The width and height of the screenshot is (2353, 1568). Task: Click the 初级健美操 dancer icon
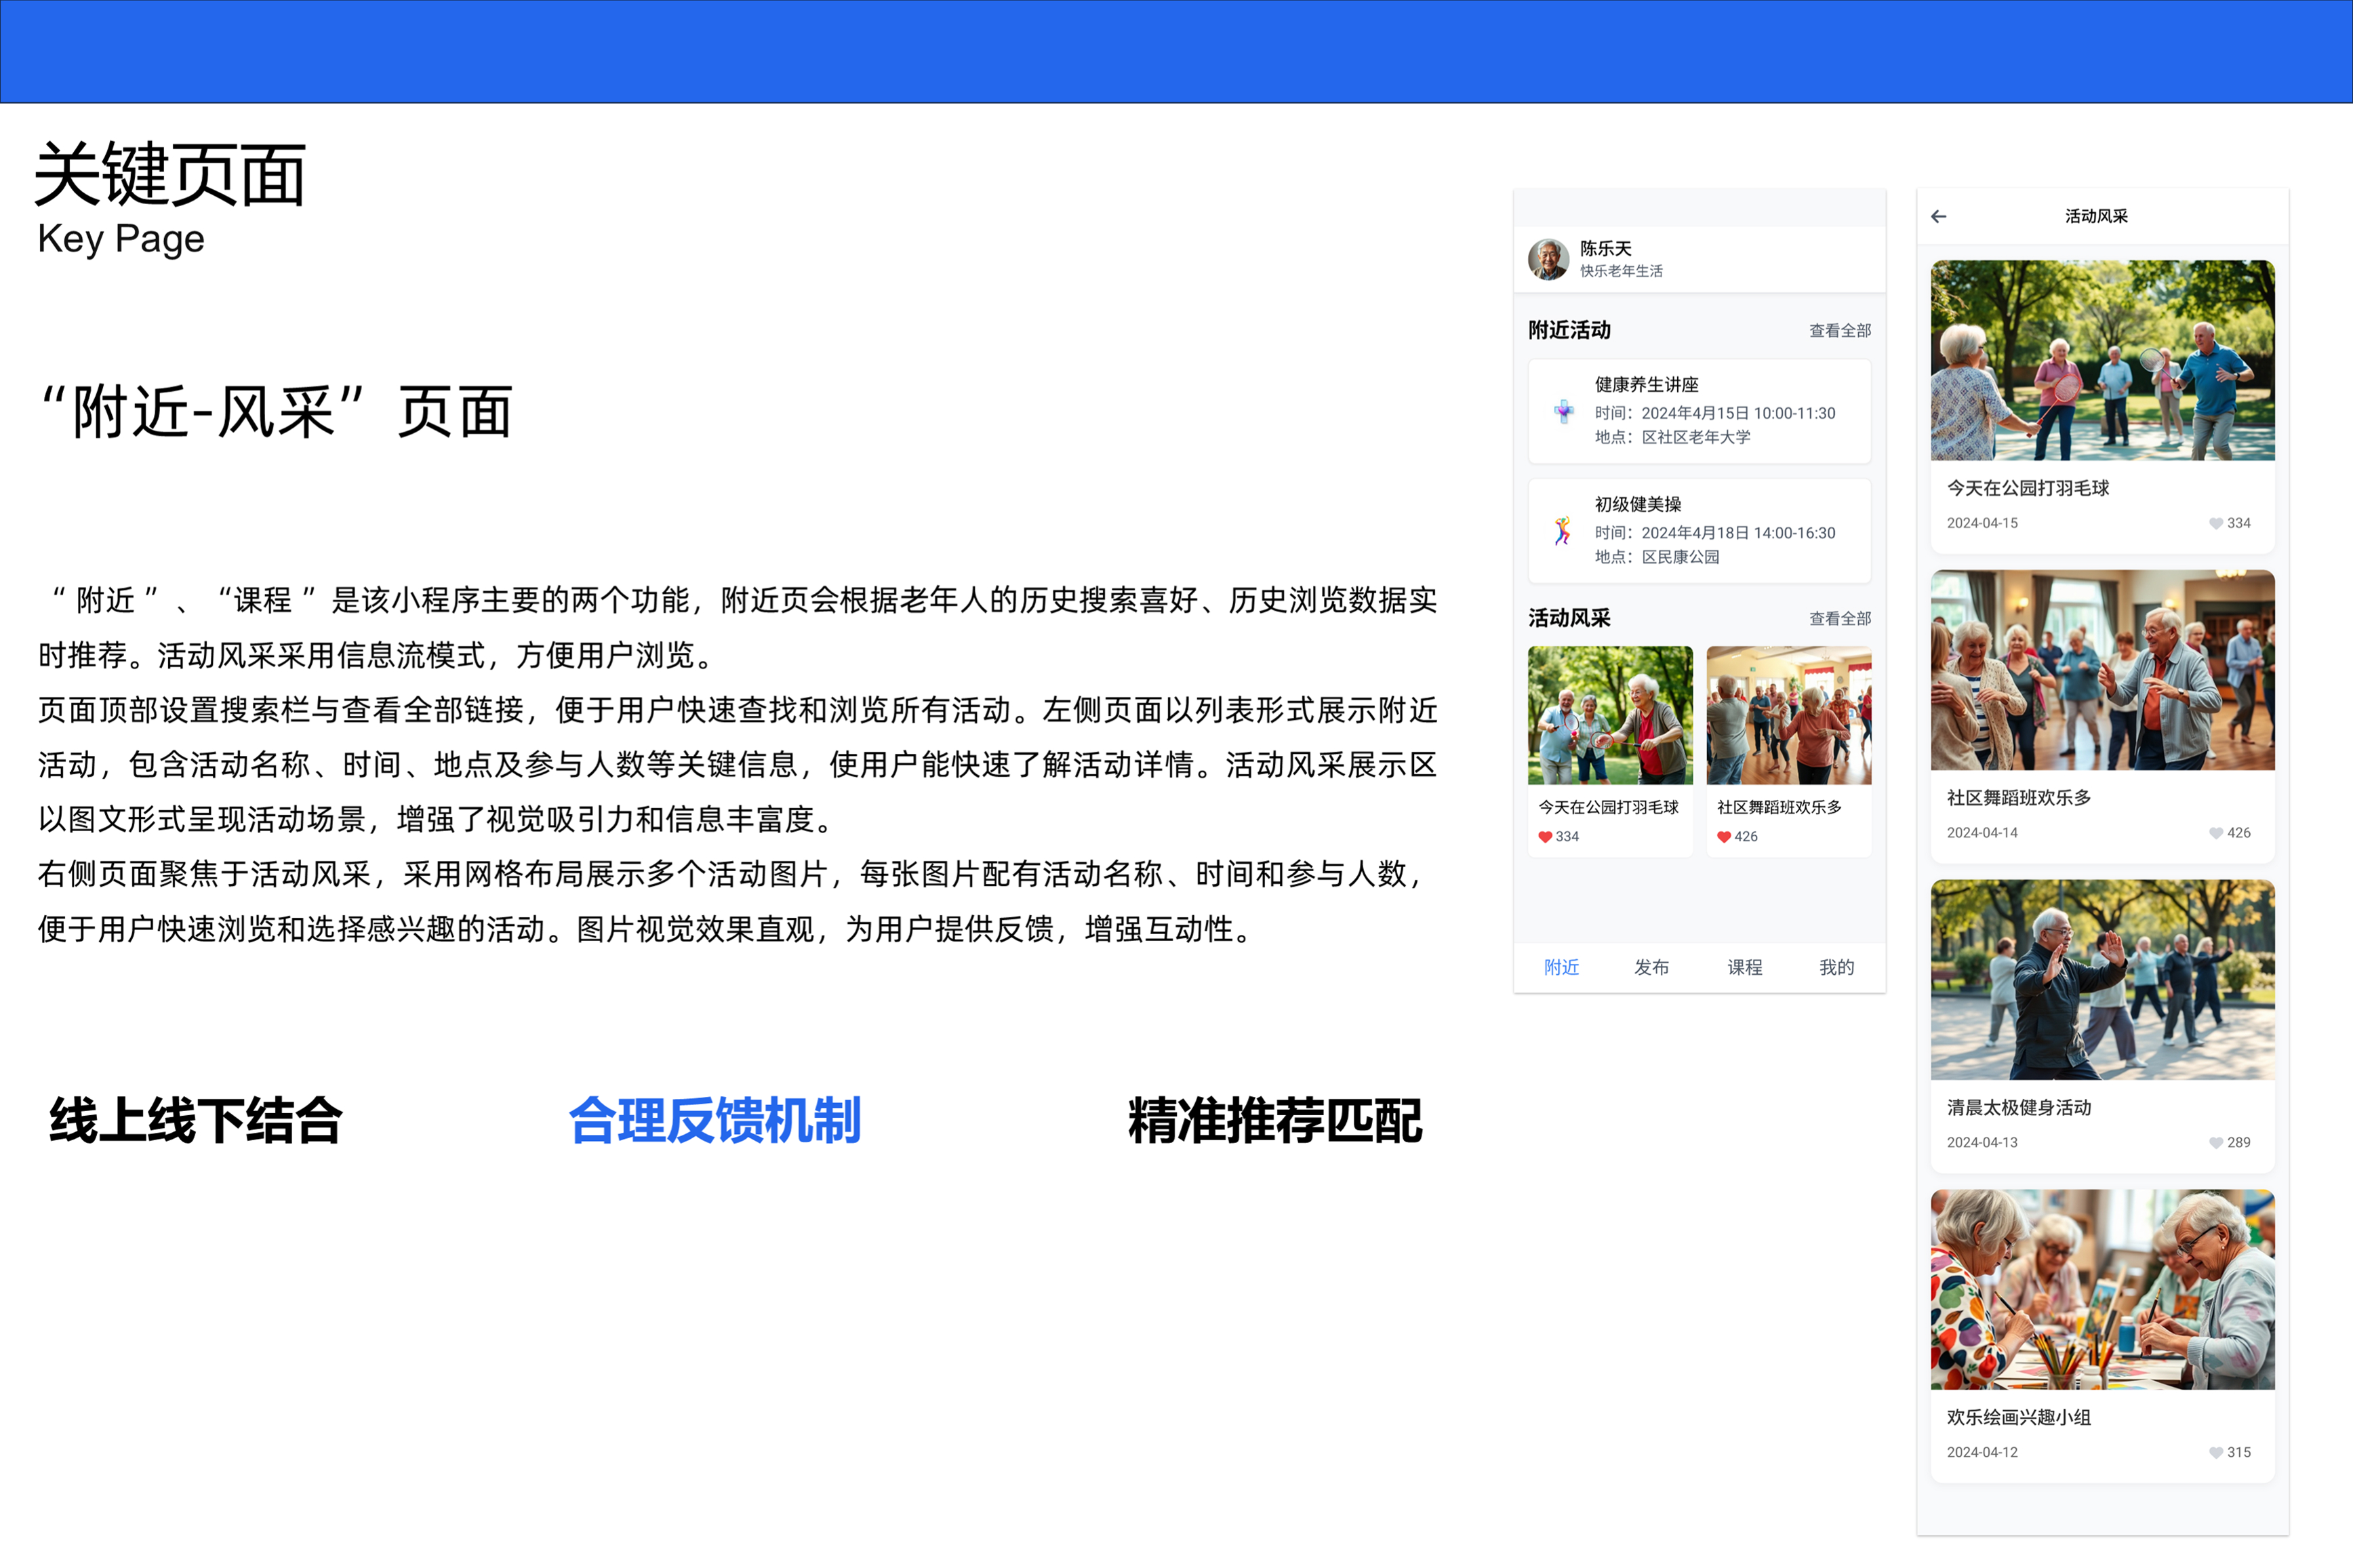[1562, 530]
